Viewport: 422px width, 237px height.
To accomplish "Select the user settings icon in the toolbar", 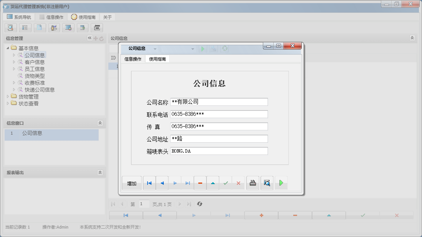I will pos(54,28).
